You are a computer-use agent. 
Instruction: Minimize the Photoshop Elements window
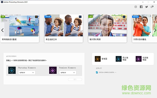point(143,2)
